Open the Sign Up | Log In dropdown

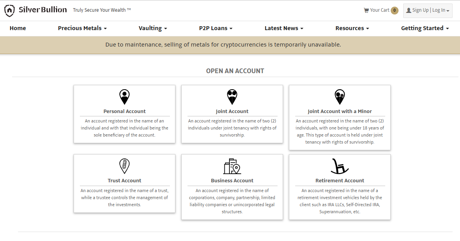tap(428, 11)
